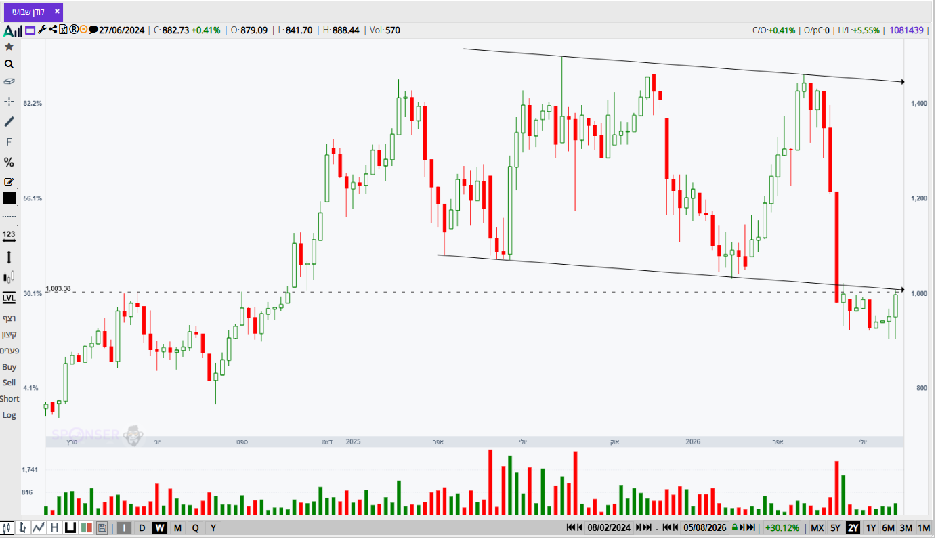Open the wrench settings icon
The height and width of the screenshot is (539, 936).
pos(41,30)
